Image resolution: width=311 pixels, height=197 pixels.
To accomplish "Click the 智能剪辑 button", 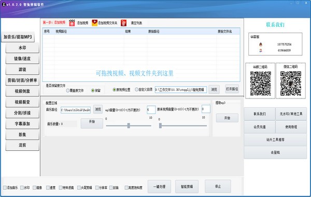I will tap(187, 187).
